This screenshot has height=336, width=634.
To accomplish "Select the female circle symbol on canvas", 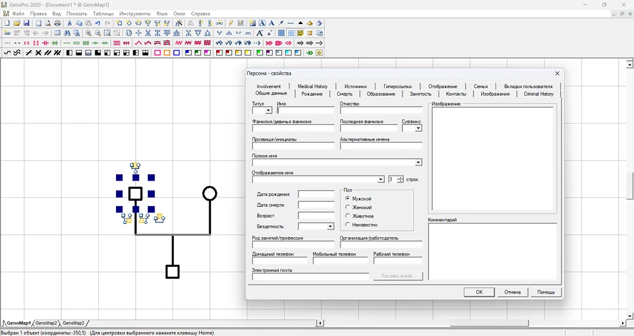I will 209,193.
